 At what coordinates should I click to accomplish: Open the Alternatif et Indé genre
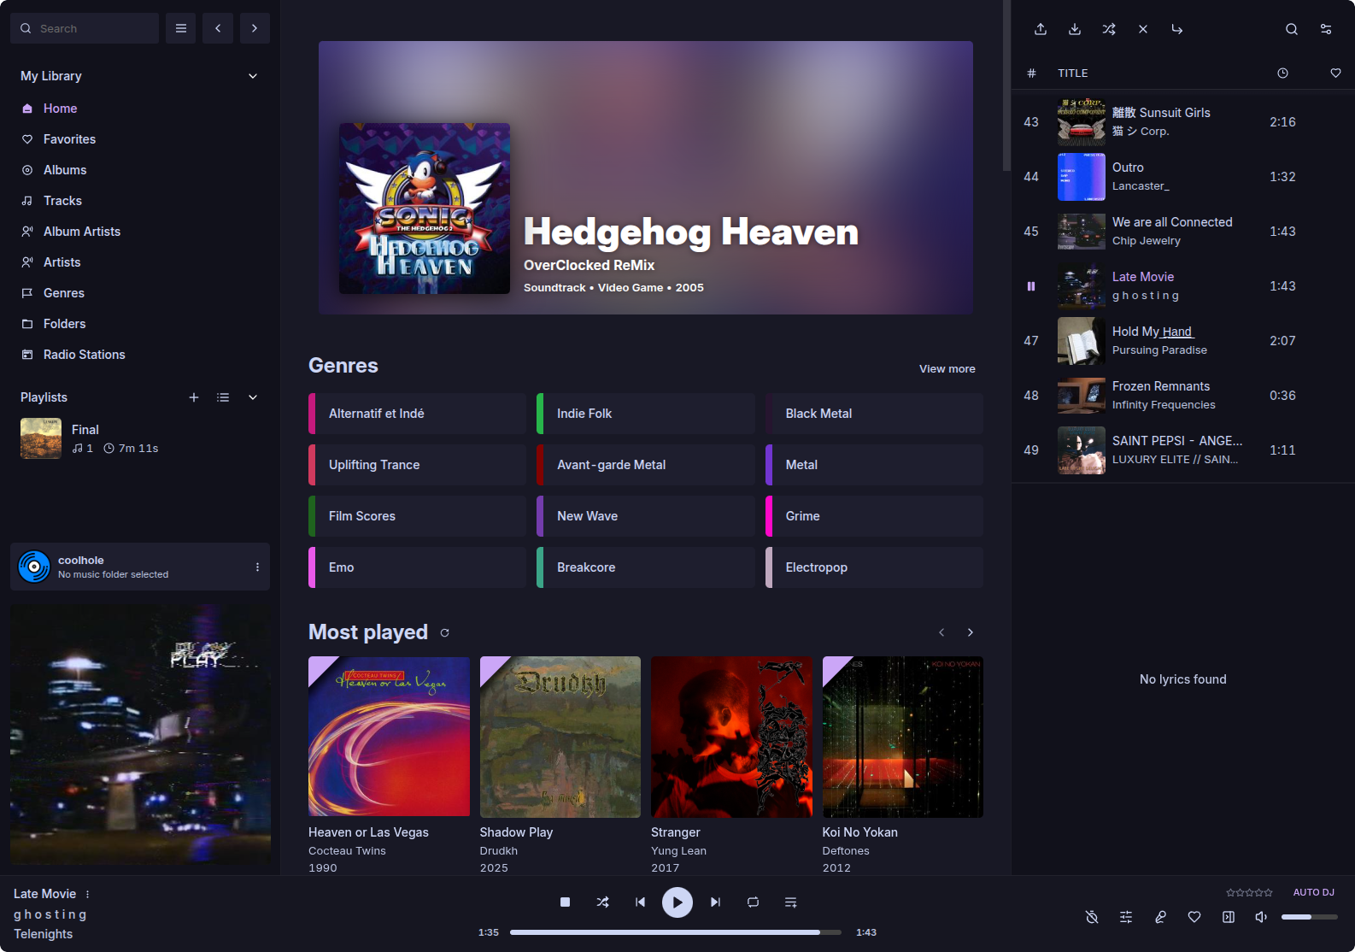click(417, 414)
